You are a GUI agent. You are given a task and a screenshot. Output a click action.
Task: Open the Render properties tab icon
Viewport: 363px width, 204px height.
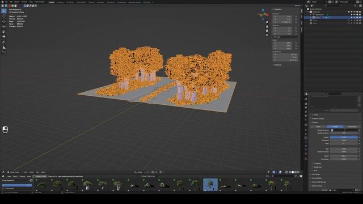coord(306,104)
